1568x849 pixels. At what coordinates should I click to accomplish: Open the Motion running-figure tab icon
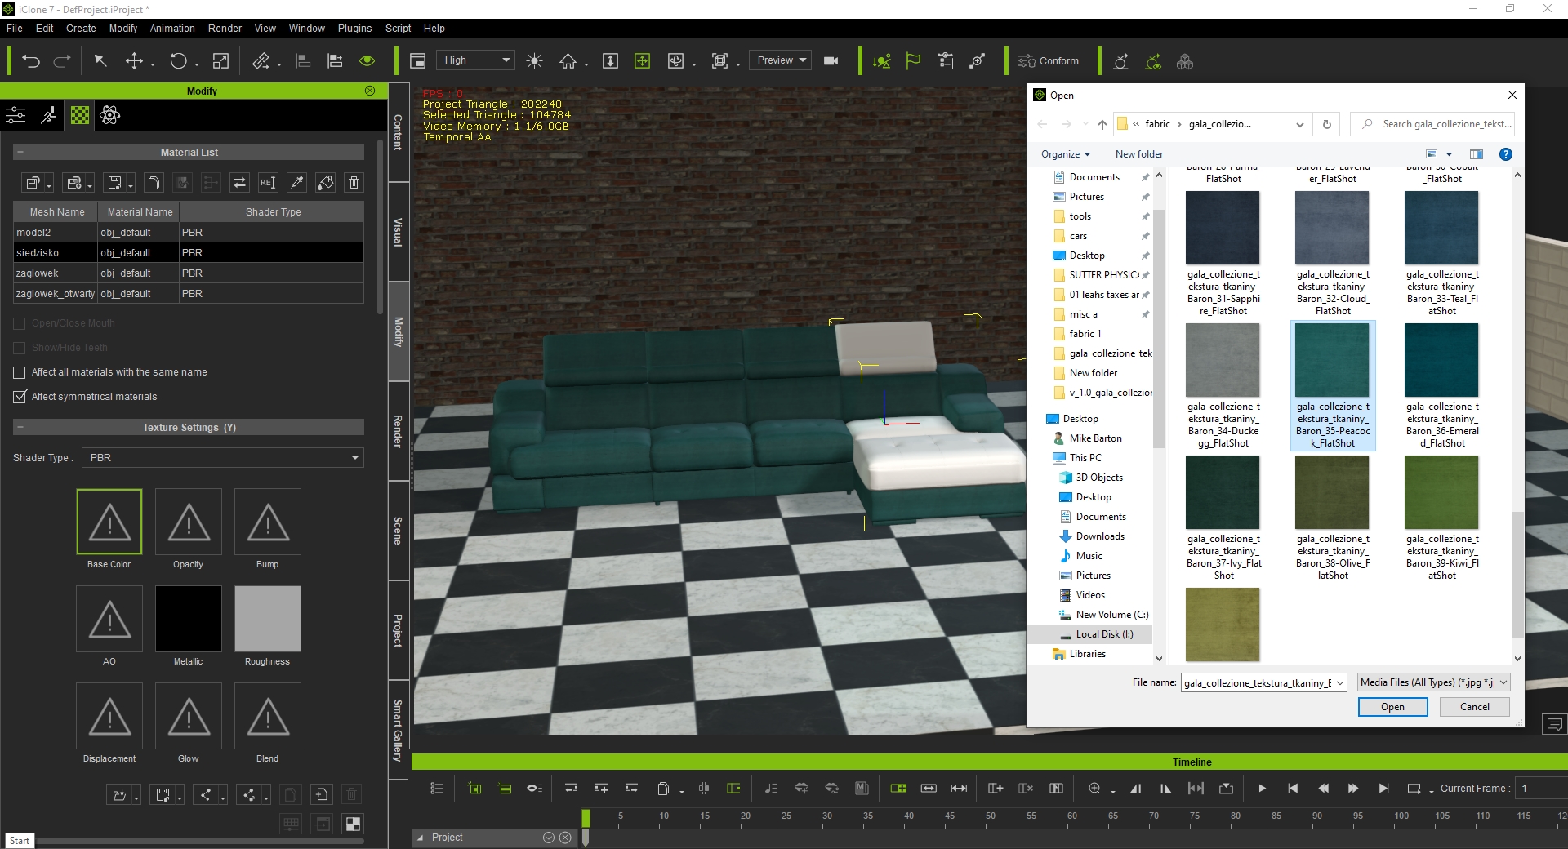coord(48,115)
